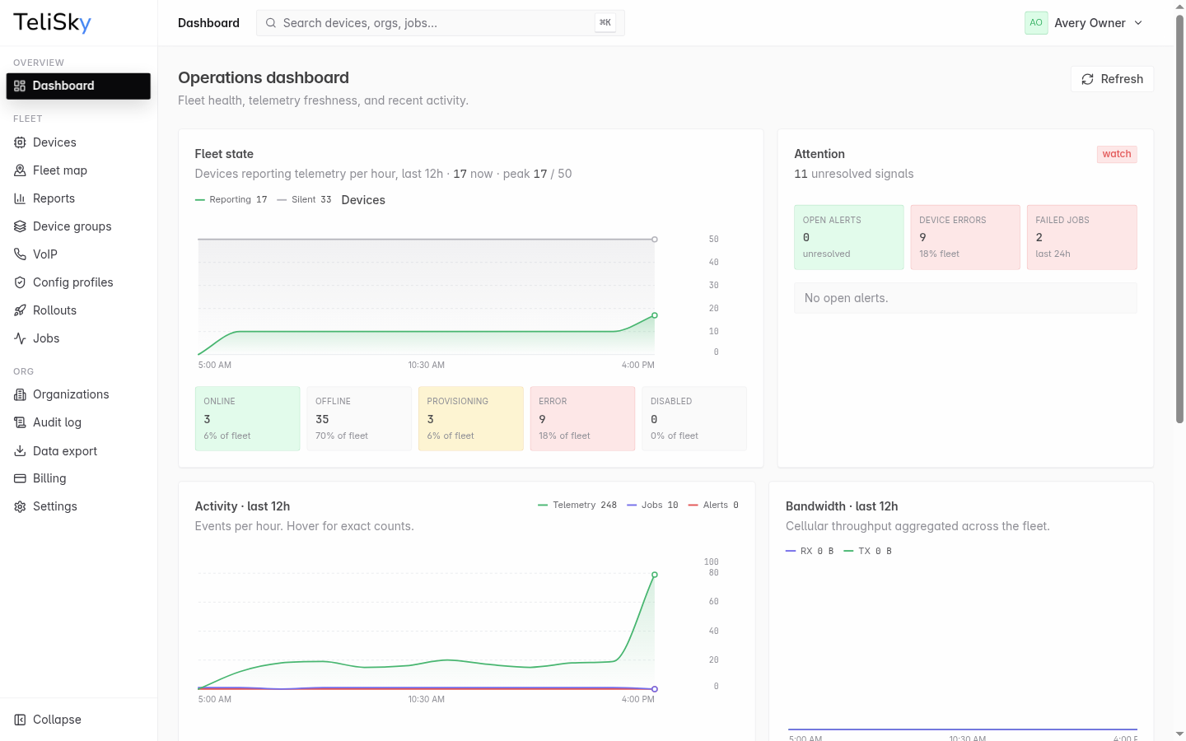View the Audit log
This screenshot has height=741, width=1186.
(x=78, y=422)
